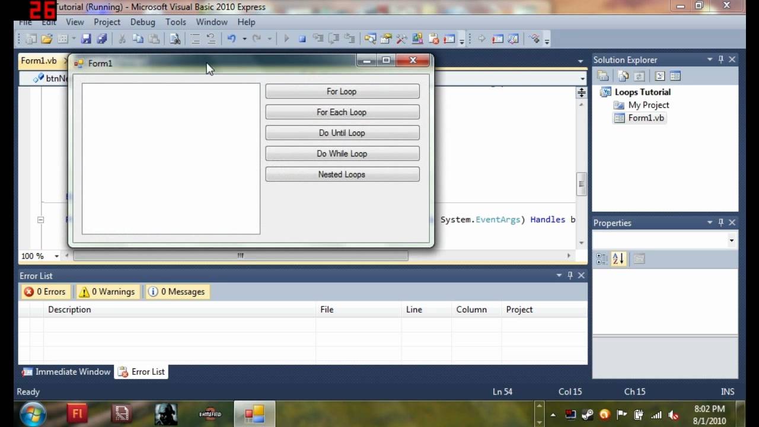The width and height of the screenshot is (759, 427).
Task: Click the Windows Start orb
Action: pyautogui.click(x=33, y=413)
